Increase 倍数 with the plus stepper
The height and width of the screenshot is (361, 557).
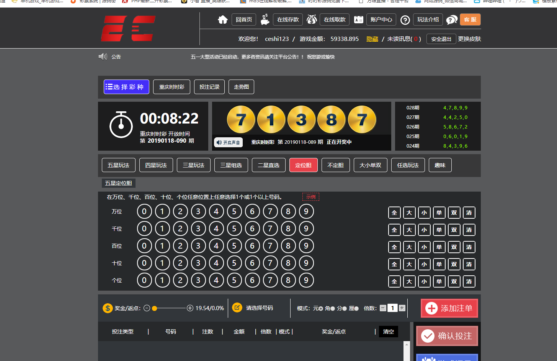402,308
